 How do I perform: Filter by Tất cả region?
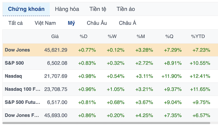(x=15, y=23)
